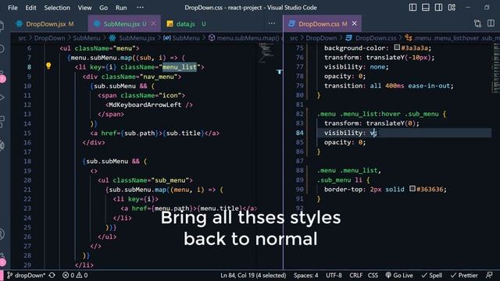The height and width of the screenshot is (281, 500).
Task: Close the SubMenu.jsx tab
Action: pyautogui.click(x=153, y=23)
